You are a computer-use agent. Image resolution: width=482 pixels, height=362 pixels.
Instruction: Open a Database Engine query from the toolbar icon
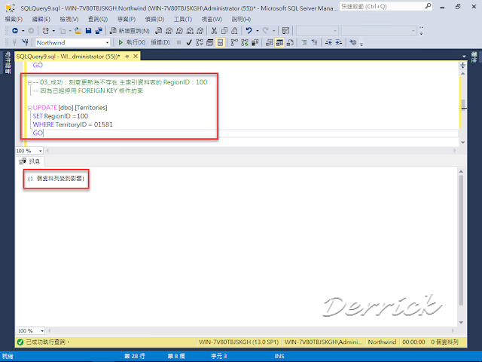[x=159, y=31]
